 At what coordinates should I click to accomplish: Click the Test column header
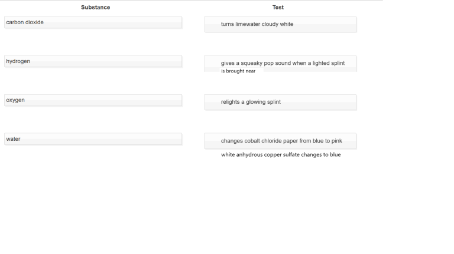click(x=278, y=7)
